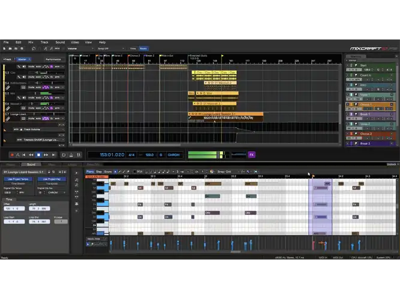This screenshot has height=299, width=400.
Task: Select the pencil tool in piano roll
Action: 120,172
